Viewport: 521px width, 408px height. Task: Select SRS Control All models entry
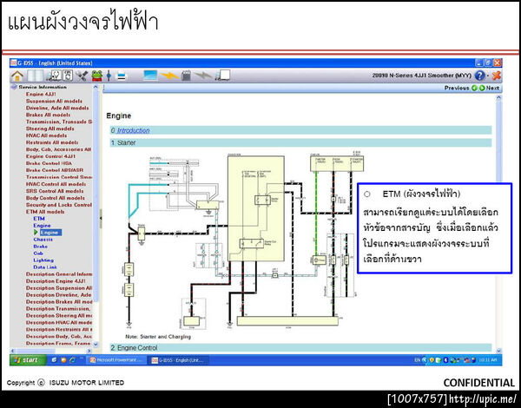[55, 191]
